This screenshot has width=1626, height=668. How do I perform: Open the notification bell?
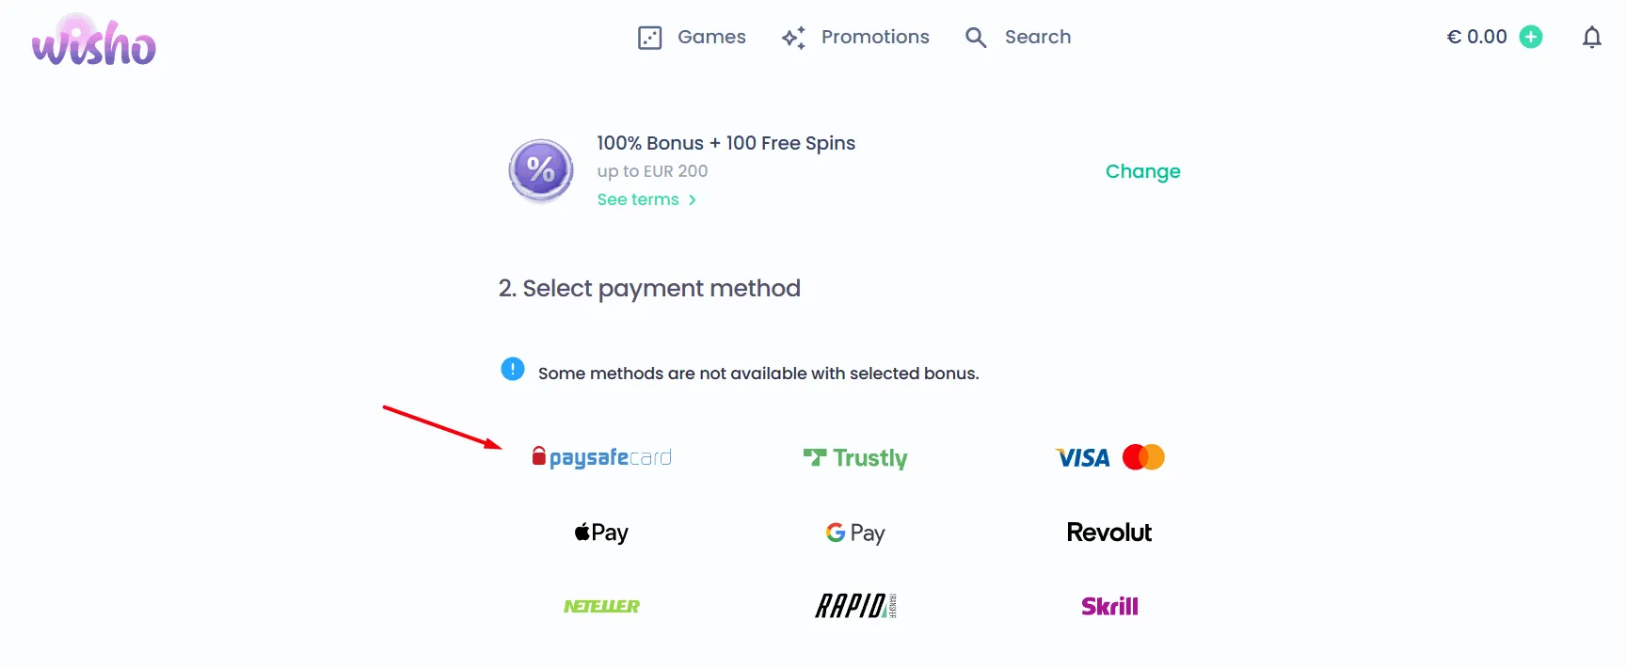[1592, 37]
